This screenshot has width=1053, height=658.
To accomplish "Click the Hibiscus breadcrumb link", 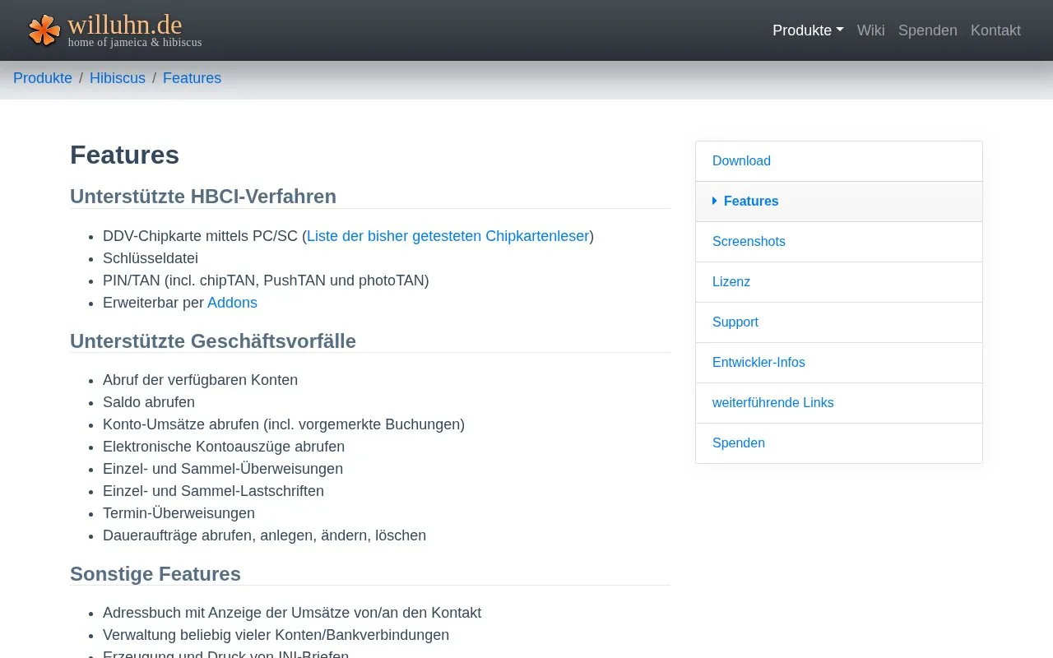I will tap(118, 78).
